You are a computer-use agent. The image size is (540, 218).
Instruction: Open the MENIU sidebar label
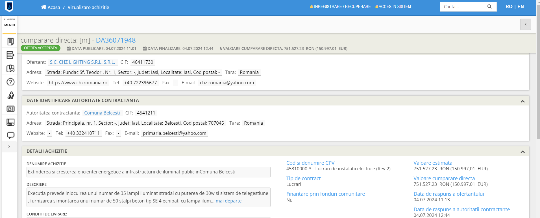click(10, 25)
